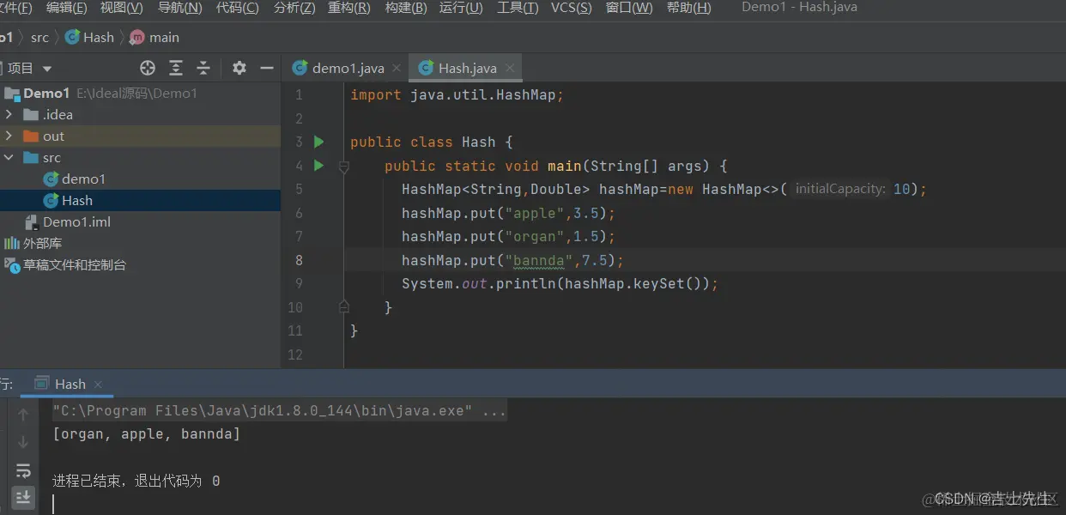The image size is (1066, 515).
Task: Expand the out folder
Action: click(9, 136)
